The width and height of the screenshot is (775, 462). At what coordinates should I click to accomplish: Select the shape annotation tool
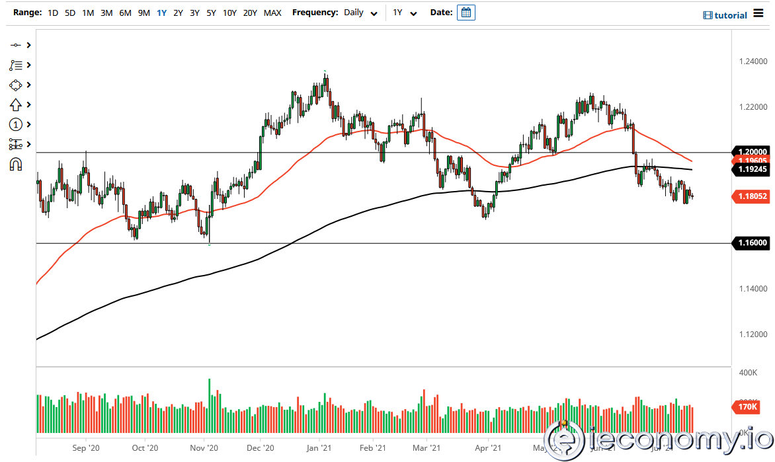pos(15,85)
